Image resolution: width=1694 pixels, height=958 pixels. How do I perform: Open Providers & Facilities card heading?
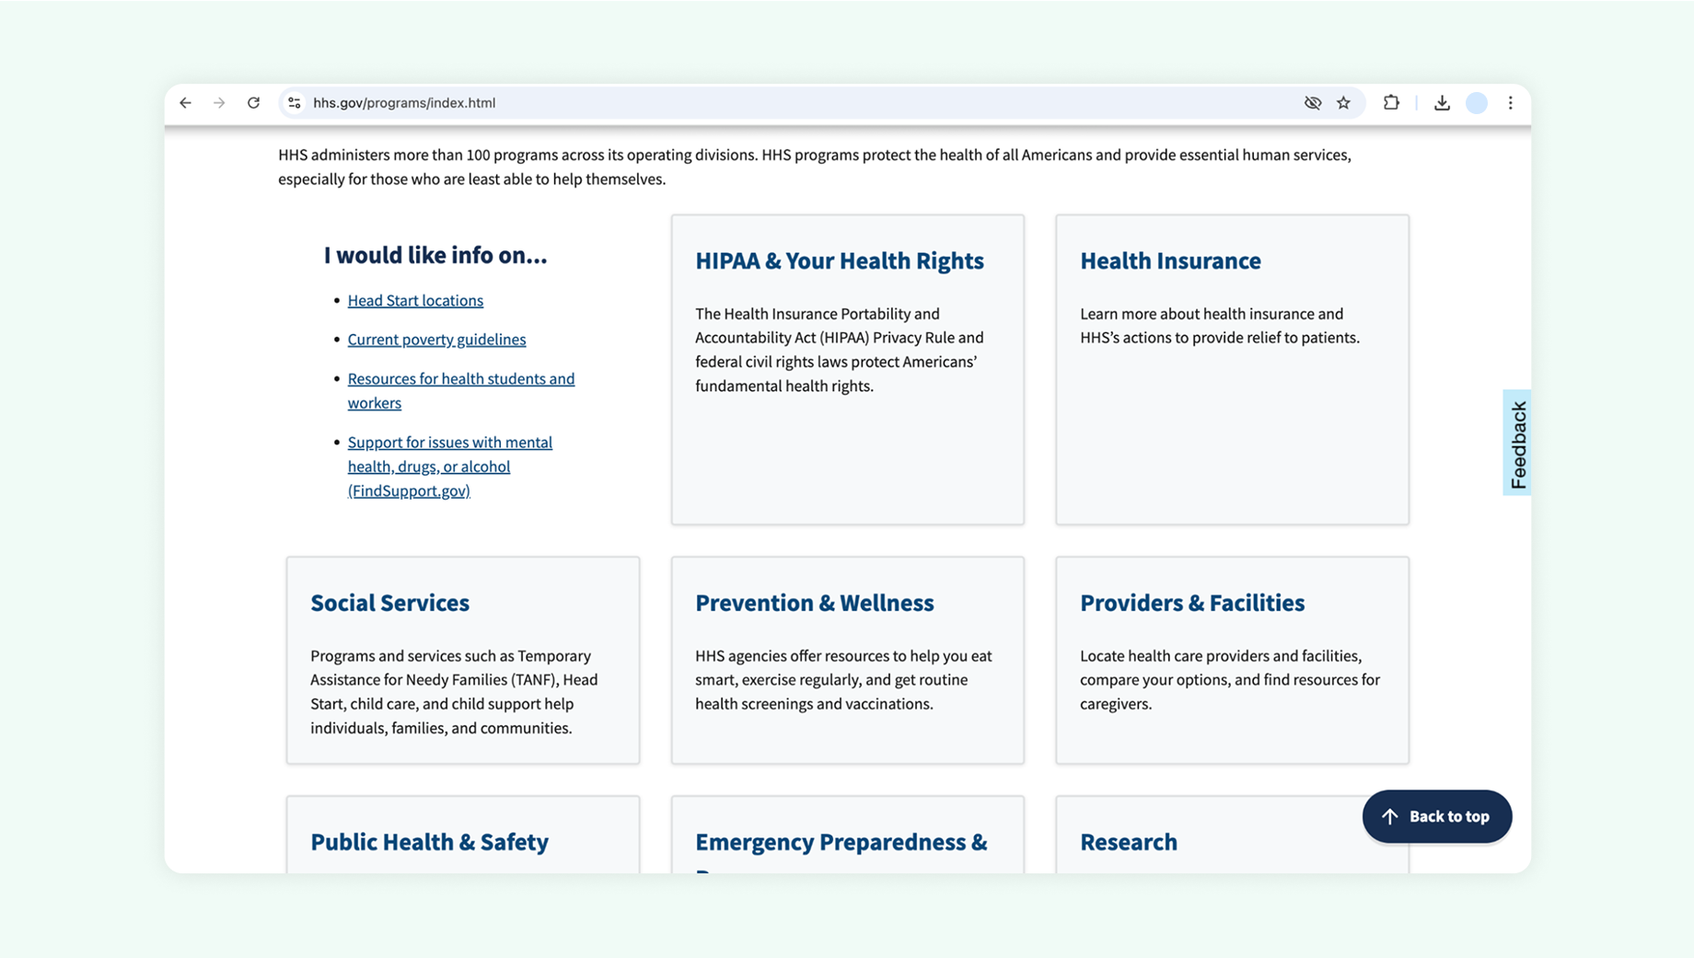pos(1192,603)
